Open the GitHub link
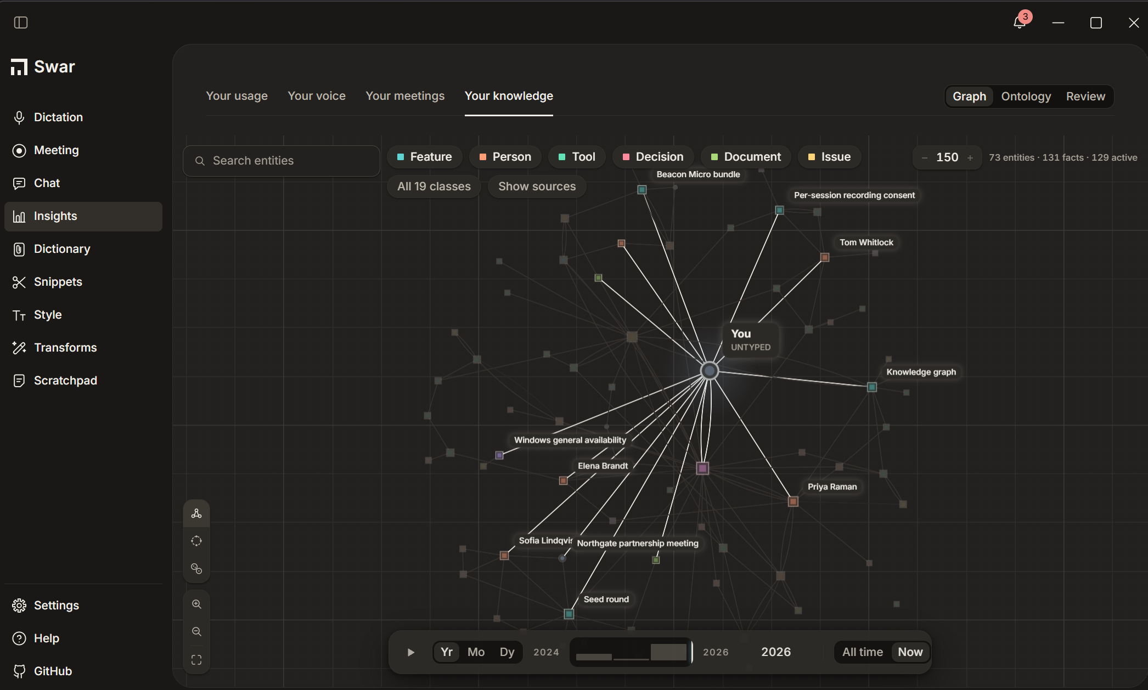 point(83,671)
